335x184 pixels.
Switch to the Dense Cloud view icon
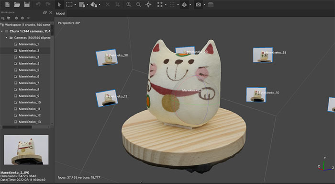pos(172,4)
